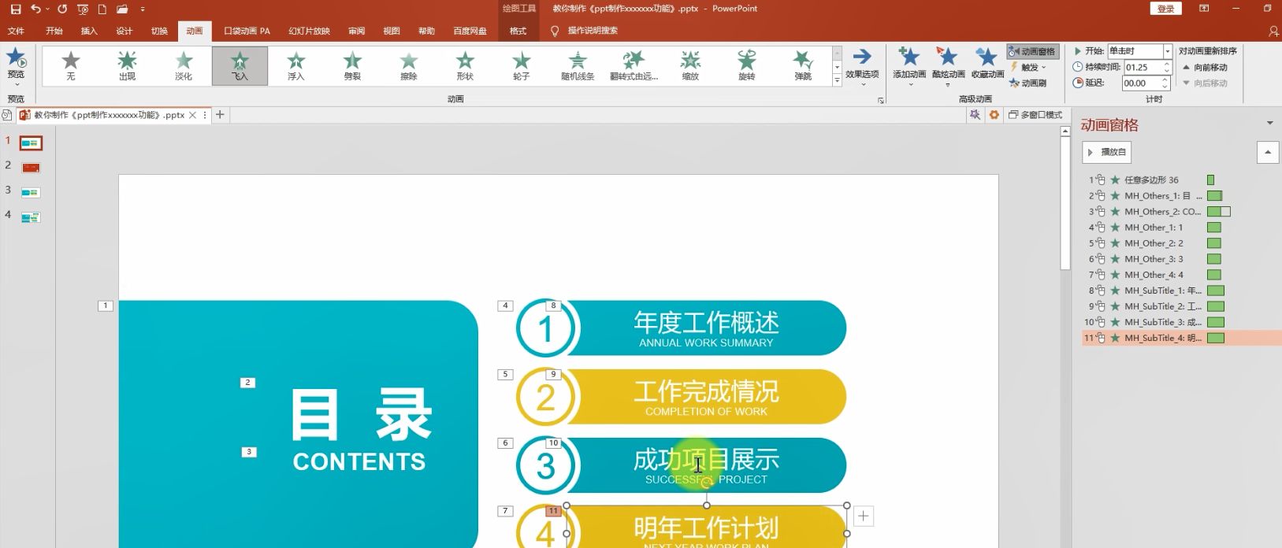Click the 播放自 play from button
Viewport: 1282px width, 548px height.
tap(1106, 152)
